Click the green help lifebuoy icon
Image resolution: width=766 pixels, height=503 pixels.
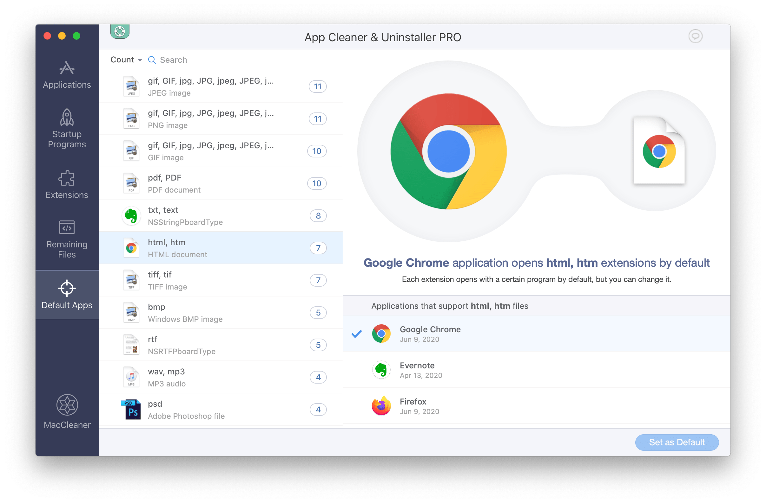point(120,31)
